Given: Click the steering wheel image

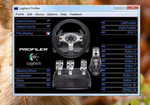Looking at the screenshot, I should tap(71, 38).
